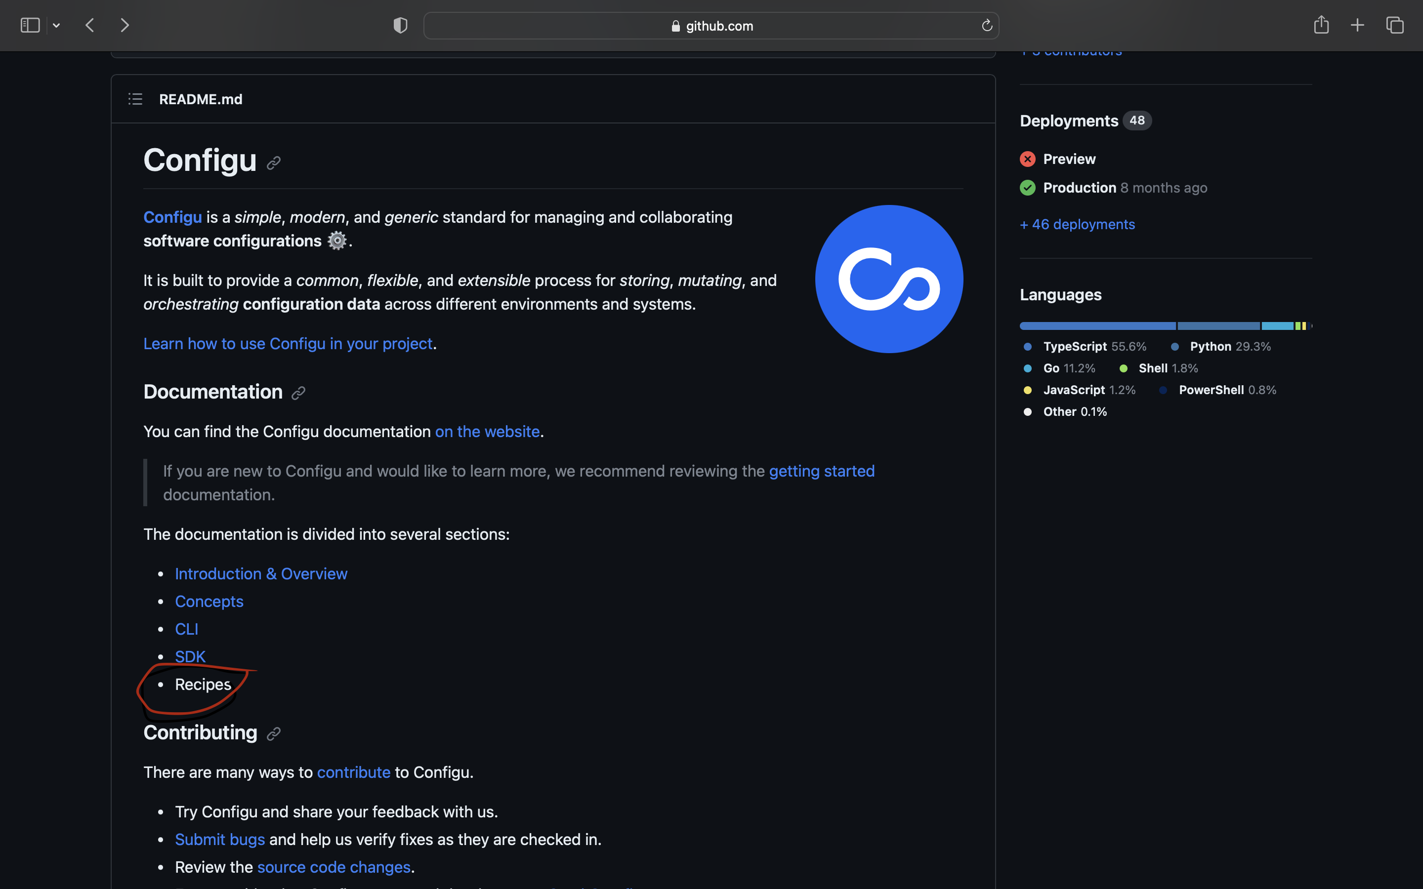Open the share sheet
The width and height of the screenshot is (1423, 889).
pyautogui.click(x=1321, y=25)
